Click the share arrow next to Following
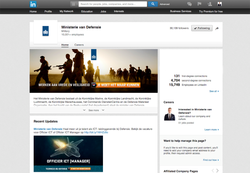 point(217,28)
